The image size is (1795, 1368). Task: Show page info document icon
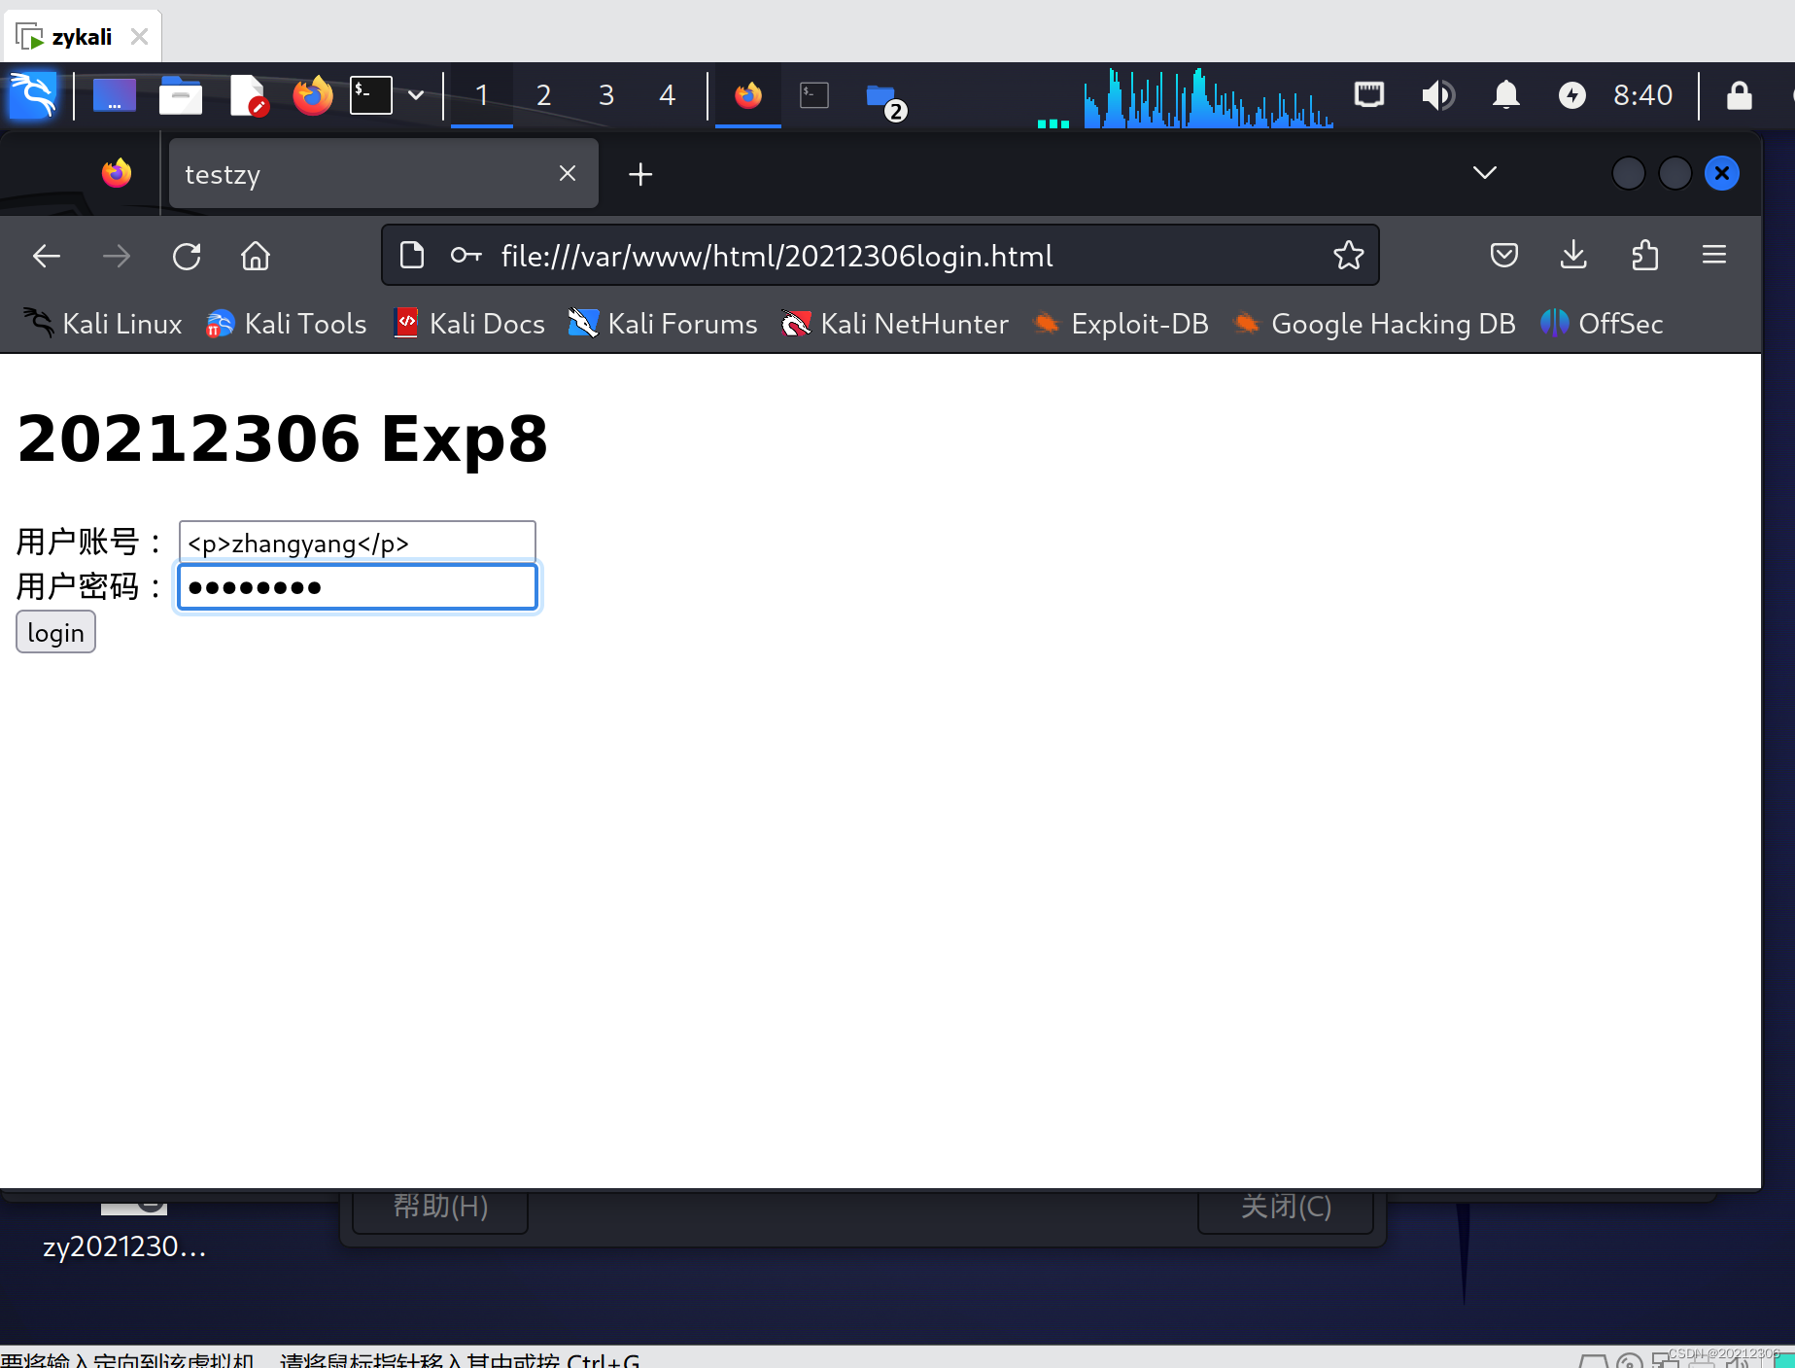tap(412, 256)
